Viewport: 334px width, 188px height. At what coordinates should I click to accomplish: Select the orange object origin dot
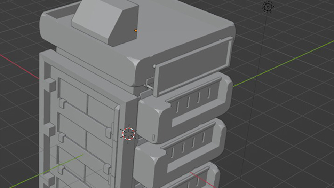[136, 31]
